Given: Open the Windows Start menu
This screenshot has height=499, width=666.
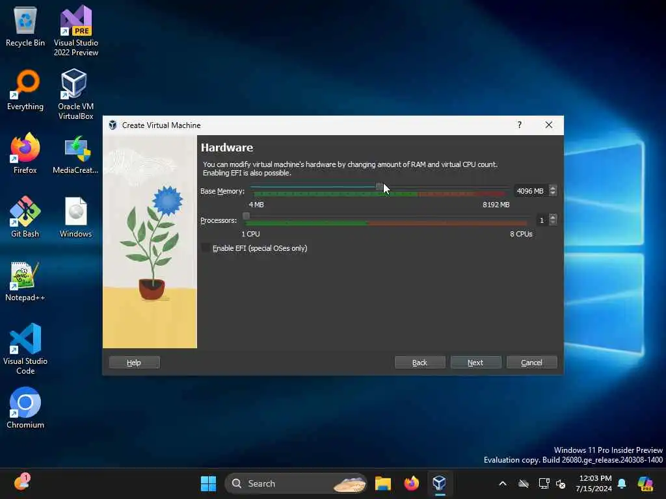Looking at the screenshot, I should pyautogui.click(x=208, y=483).
